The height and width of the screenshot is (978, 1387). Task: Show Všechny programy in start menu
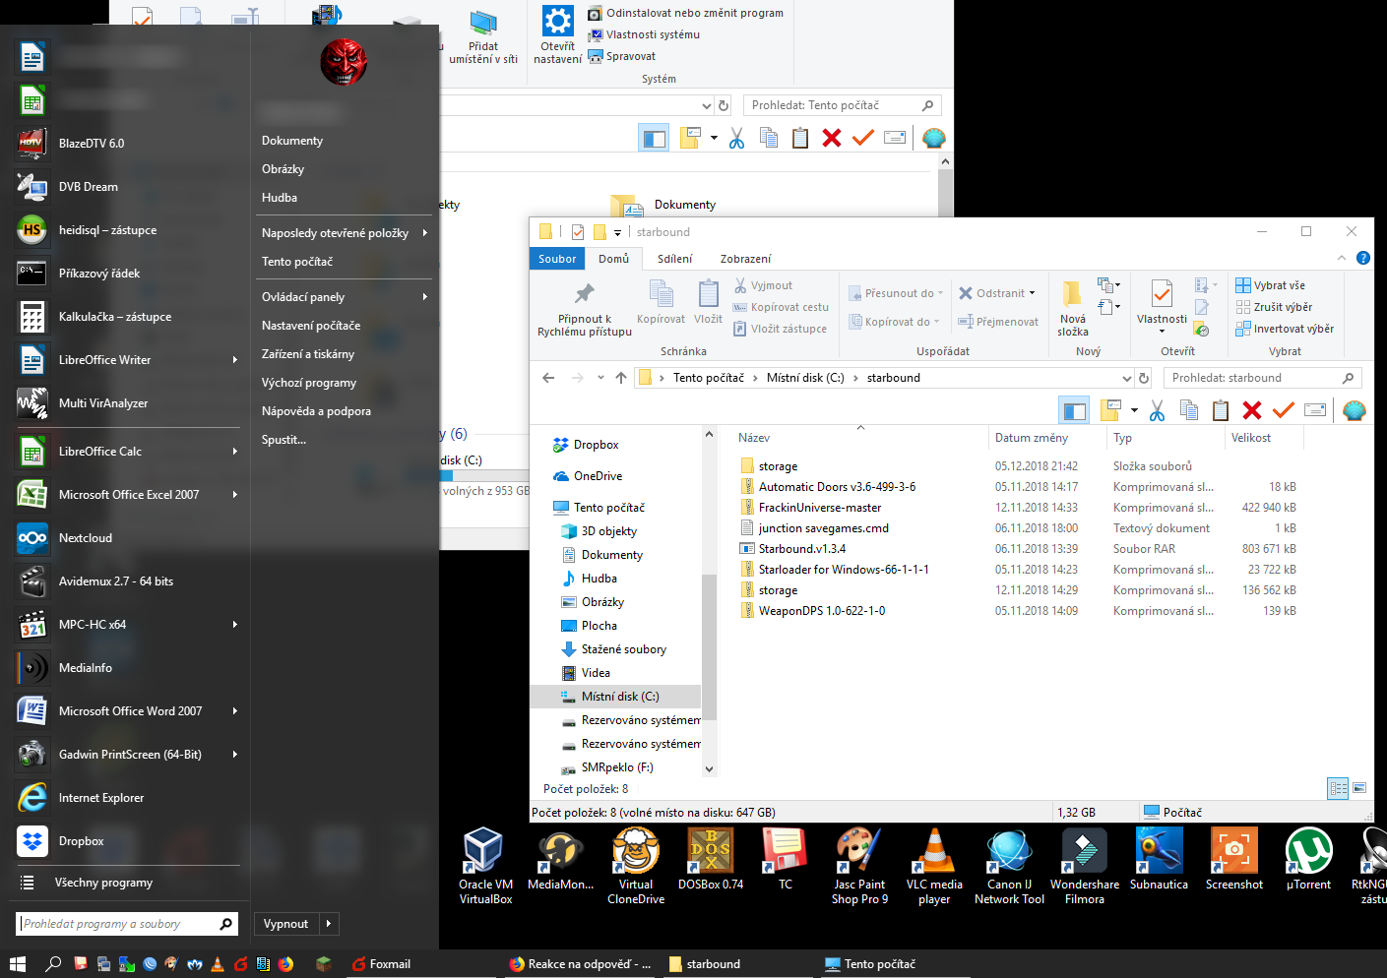pyautogui.click(x=103, y=883)
